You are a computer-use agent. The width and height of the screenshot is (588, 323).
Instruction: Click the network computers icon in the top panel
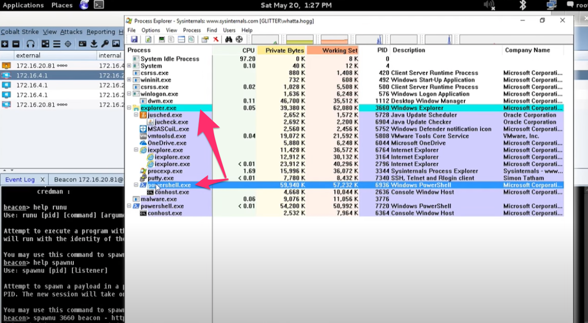point(552,5)
